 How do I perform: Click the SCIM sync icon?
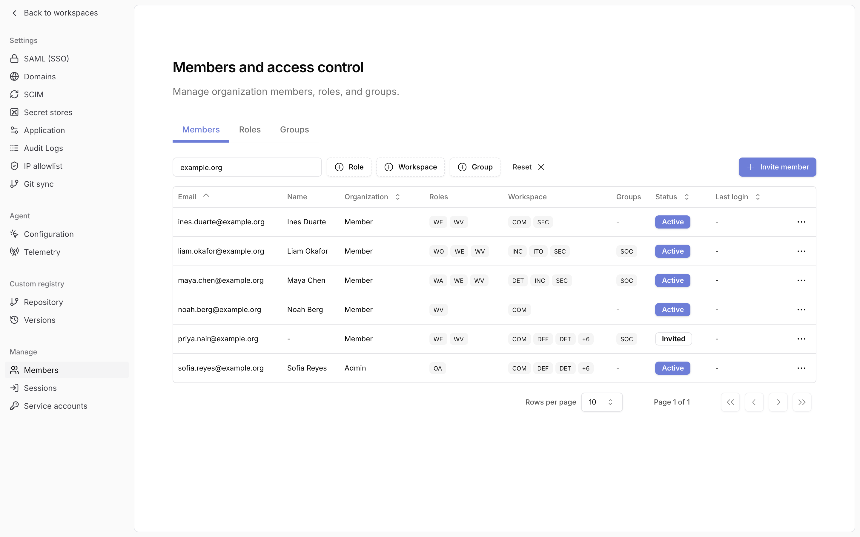pyautogui.click(x=14, y=95)
